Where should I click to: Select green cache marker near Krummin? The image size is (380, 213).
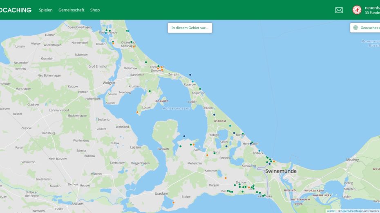(x=150, y=91)
